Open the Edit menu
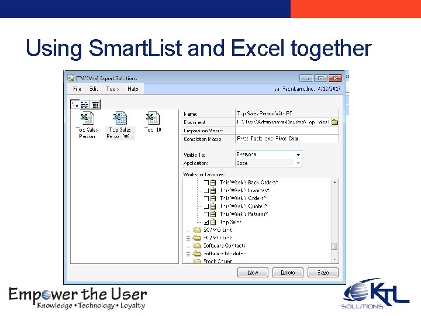Viewport: 421px width, 316px height. (x=94, y=89)
